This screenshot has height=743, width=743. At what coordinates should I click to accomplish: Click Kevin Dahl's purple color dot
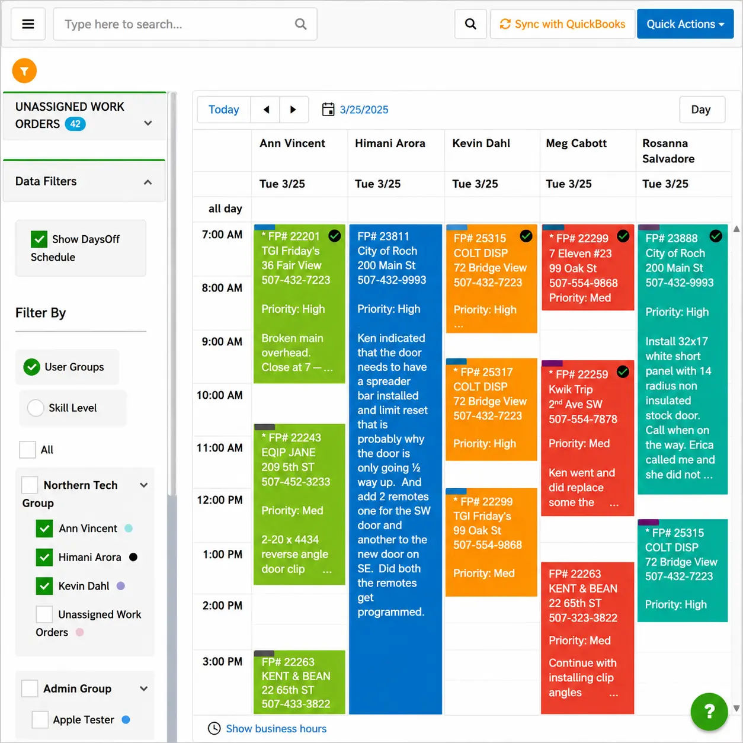click(121, 586)
